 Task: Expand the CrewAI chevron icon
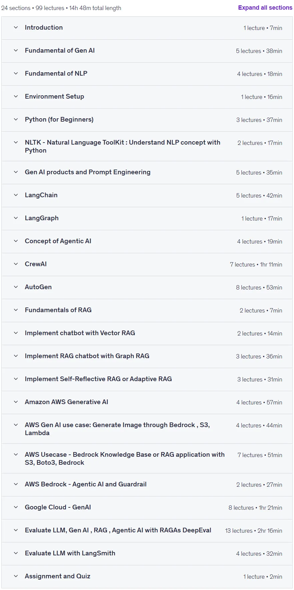pyautogui.click(x=16, y=264)
